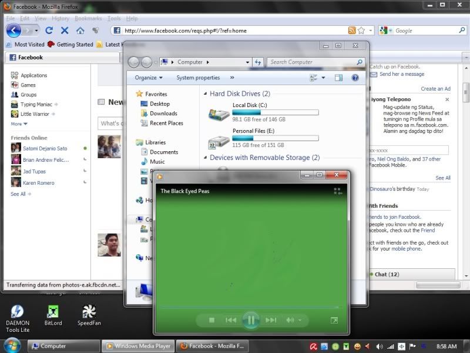Open DAEMON Tools Lite desktop shortcut
The width and height of the screenshot is (470, 353).
(x=18, y=319)
